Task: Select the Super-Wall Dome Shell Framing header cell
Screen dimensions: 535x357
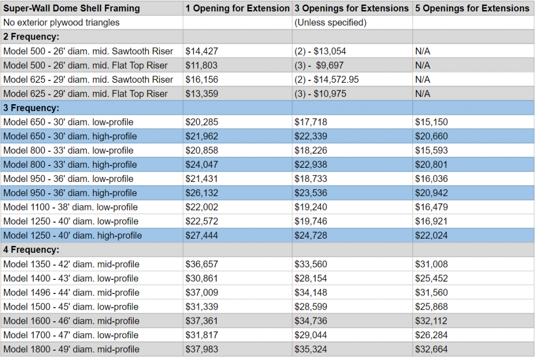Action: click(92, 8)
